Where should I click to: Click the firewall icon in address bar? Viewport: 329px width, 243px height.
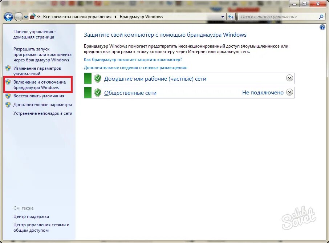point(33,16)
